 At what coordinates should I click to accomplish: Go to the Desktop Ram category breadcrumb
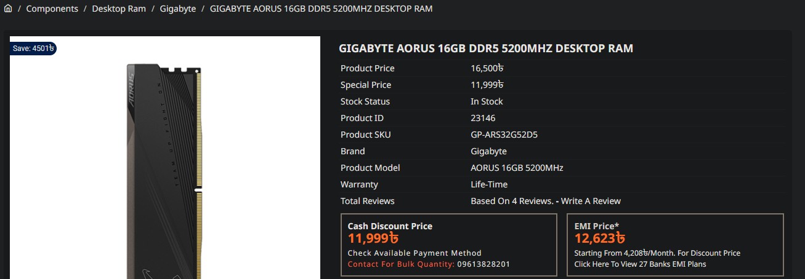tap(119, 9)
